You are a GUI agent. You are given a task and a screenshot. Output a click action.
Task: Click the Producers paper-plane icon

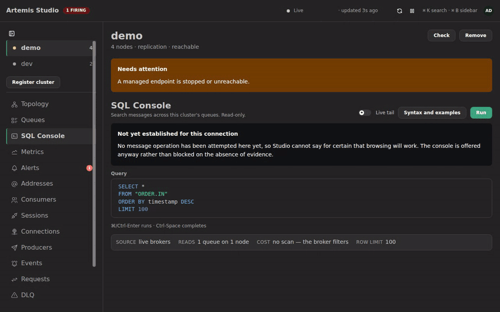coord(14,248)
